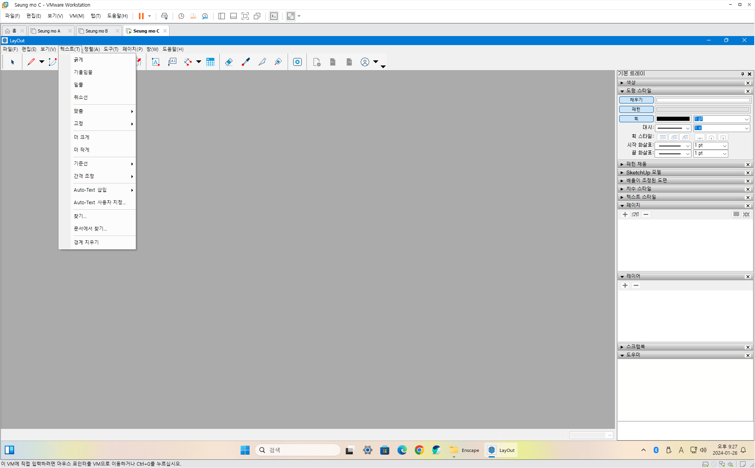Select the arrow Select tool
755x468 pixels.
13,62
